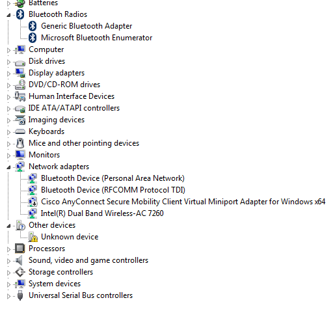Expand the System devices node
The height and width of the screenshot is (311, 331).
[x=8, y=284]
